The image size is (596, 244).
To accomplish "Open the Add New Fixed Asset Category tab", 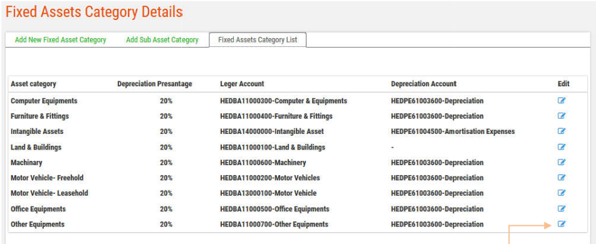I will [x=60, y=40].
